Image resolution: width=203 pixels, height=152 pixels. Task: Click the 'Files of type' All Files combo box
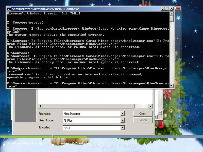pyautogui.click(x=94, y=121)
